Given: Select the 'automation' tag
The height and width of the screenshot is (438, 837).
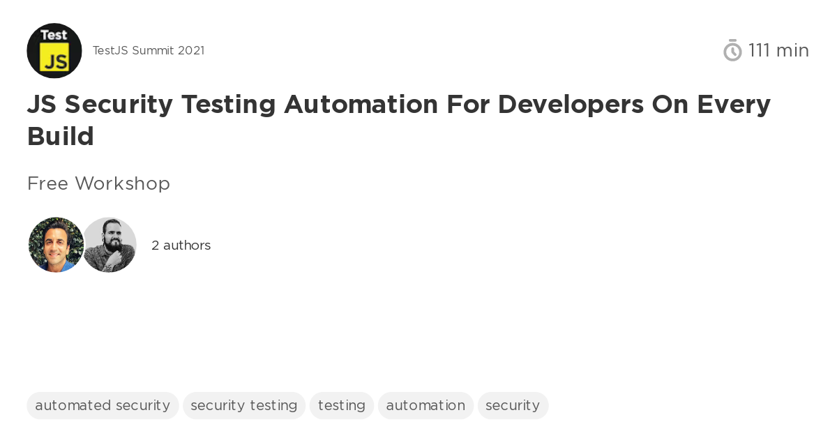Looking at the screenshot, I should (x=425, y=406).
